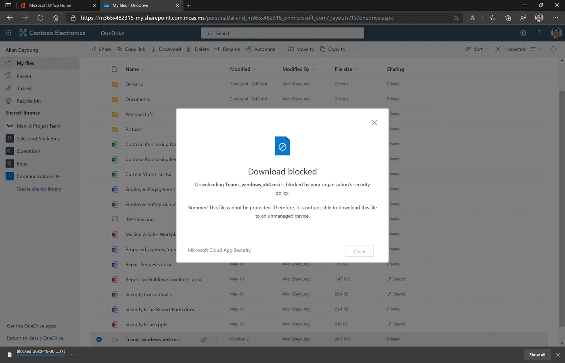This screenshot has width=565, height=363.
Task: Click the browser favorites star icon
Action: [456, 18]
